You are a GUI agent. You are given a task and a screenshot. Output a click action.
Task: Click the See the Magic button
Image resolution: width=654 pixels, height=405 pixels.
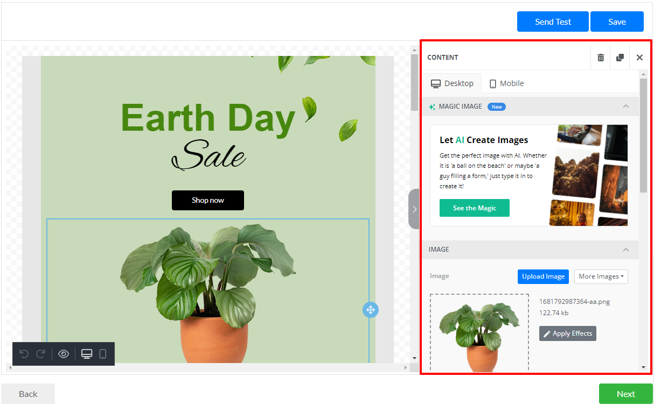pyautogui.click(x=474, y=208)
